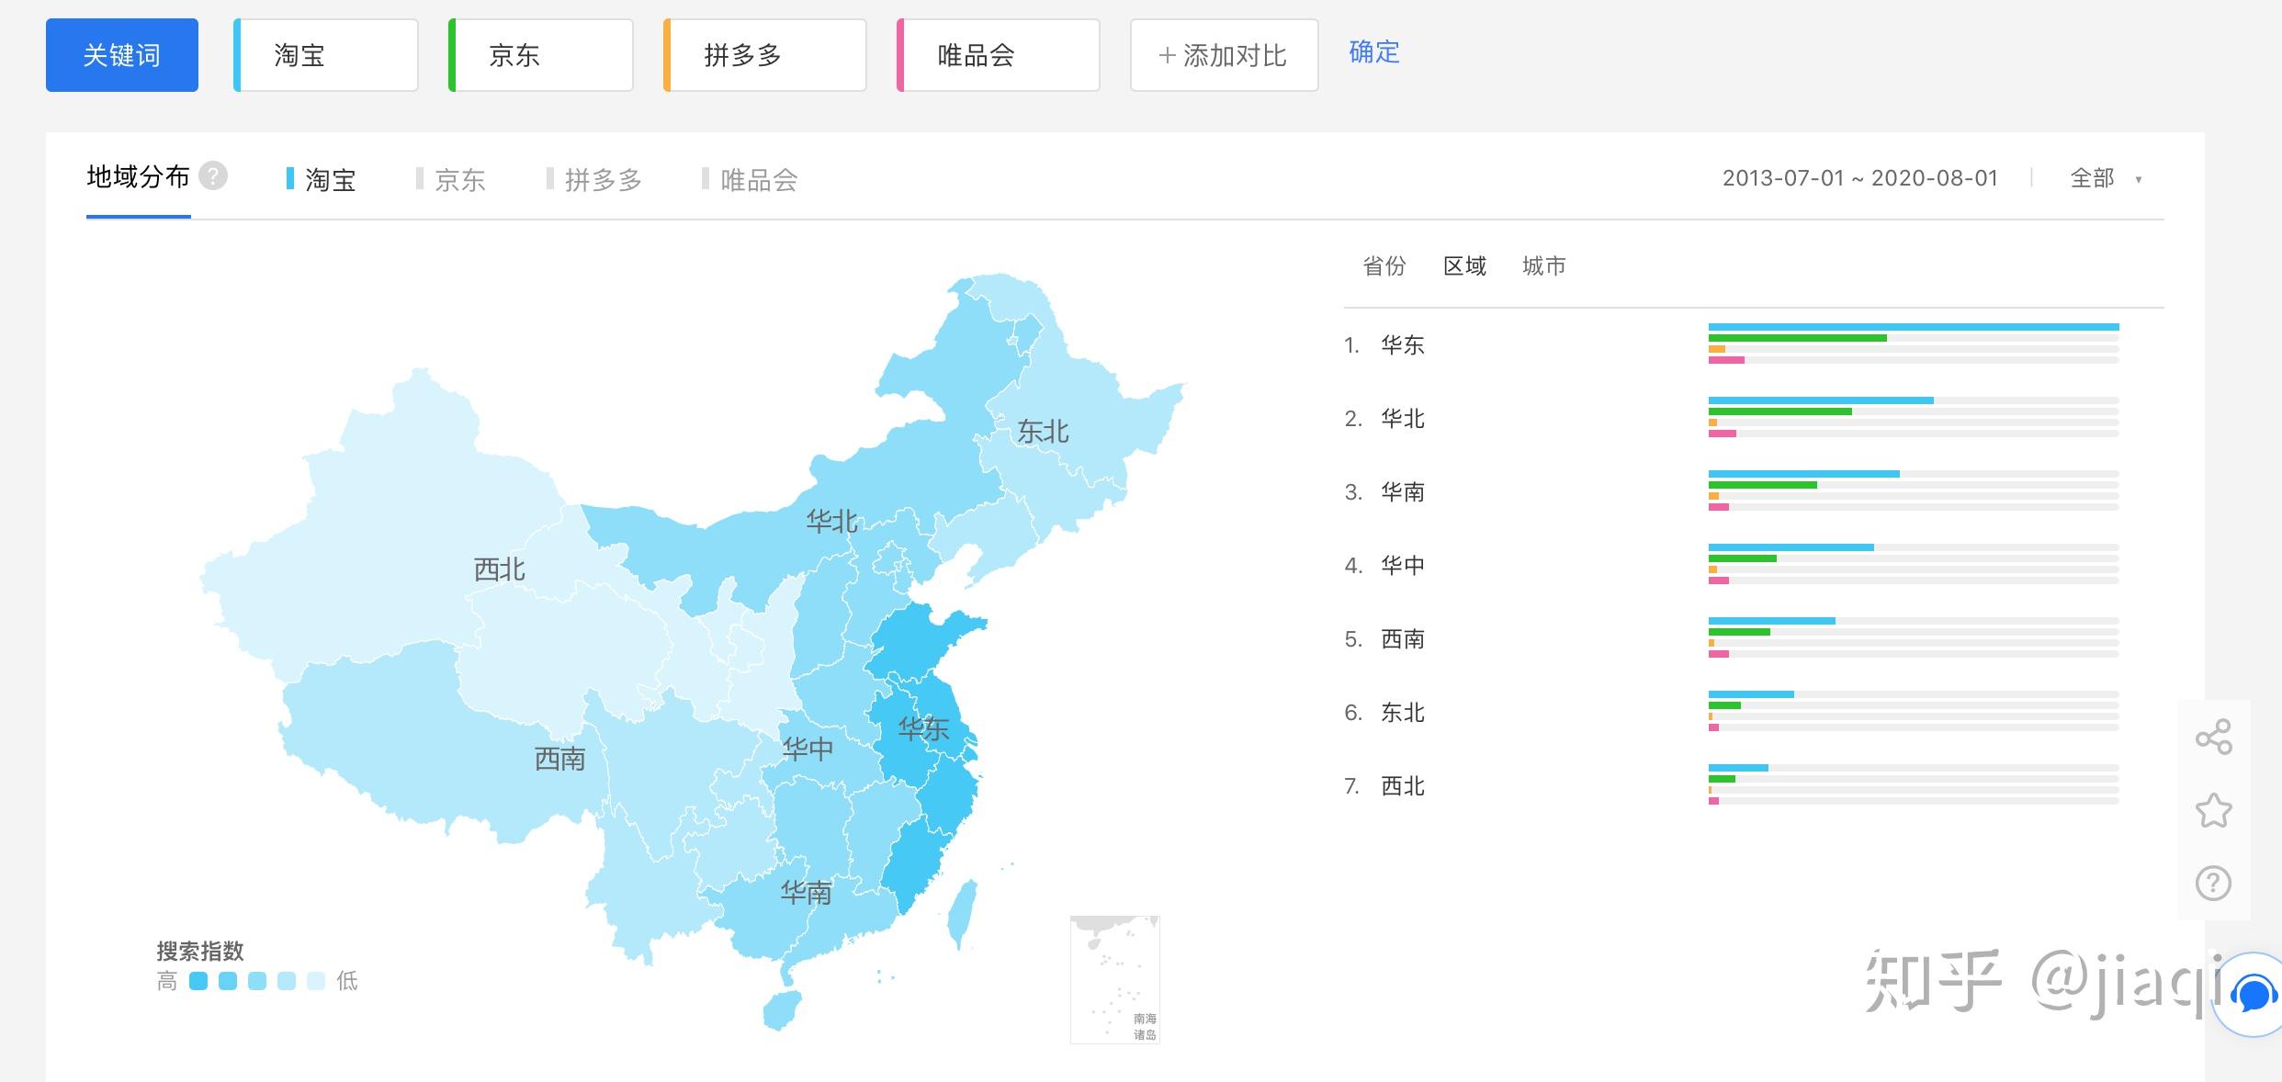Image resolution: width=2282 pixels, height=1082 pixels.
Task: Toggle the 京东 series in legend
Action: click(451, 179)
